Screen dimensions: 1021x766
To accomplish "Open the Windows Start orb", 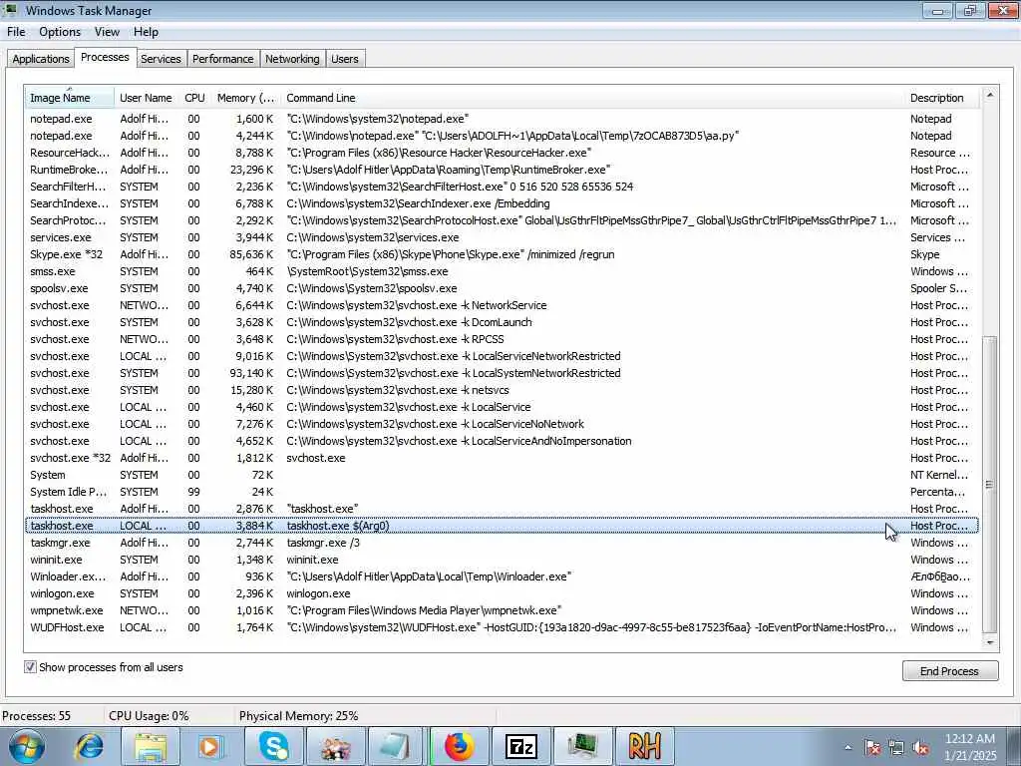I will [x=27, y=746].
